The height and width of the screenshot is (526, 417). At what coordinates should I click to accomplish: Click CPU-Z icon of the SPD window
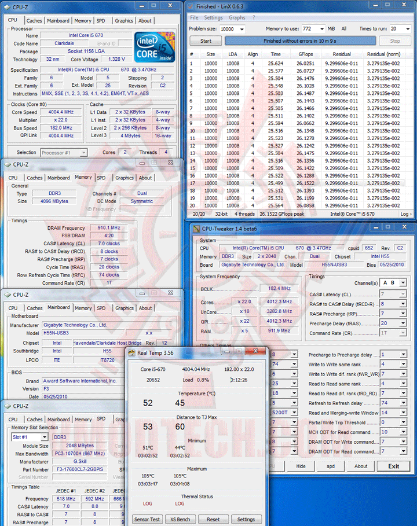(8, 406)
